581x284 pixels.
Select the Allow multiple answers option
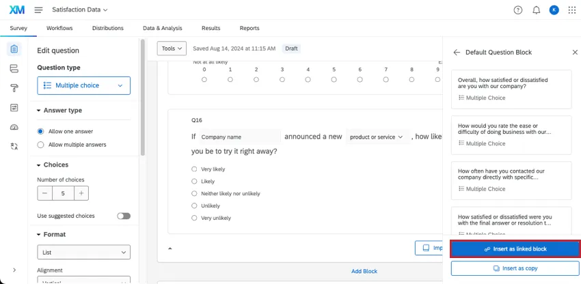pos(41,145)
